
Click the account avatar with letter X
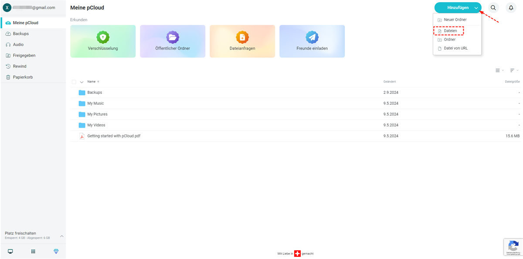click(x=7, y=7)
